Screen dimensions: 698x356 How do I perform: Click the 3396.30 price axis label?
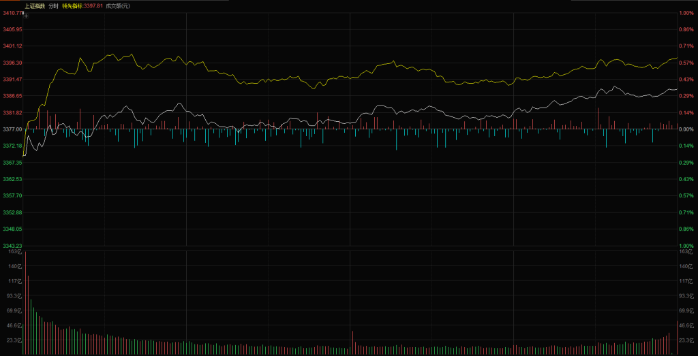(x=12, y=63)
